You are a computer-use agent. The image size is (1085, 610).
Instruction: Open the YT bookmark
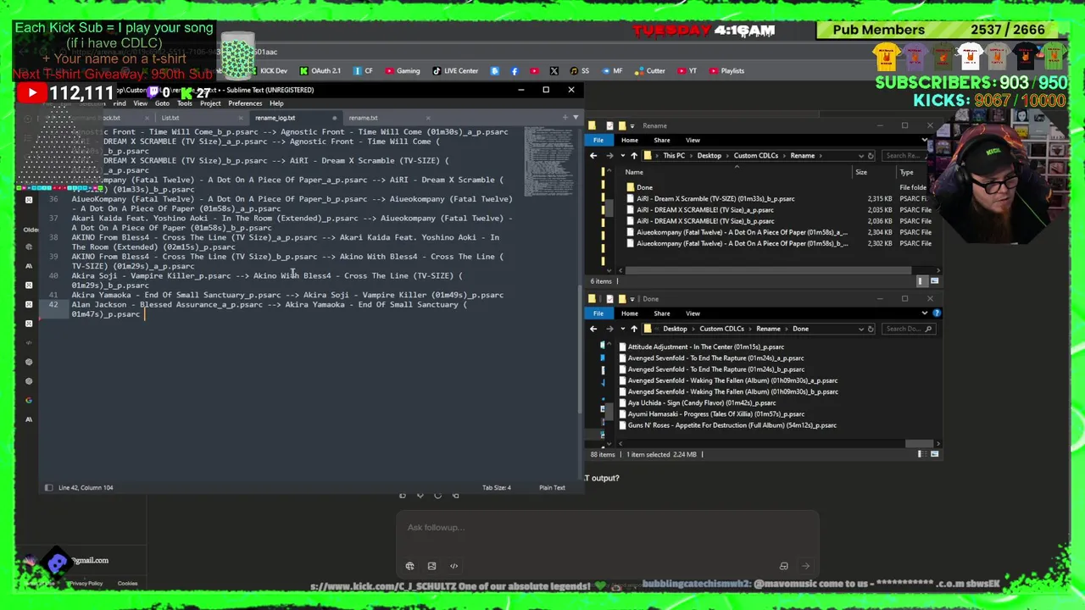[x=687, y=71]
